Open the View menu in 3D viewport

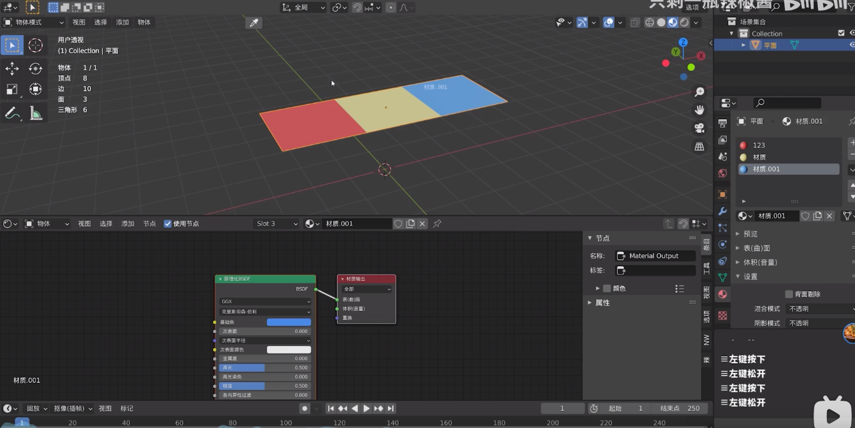79,22
